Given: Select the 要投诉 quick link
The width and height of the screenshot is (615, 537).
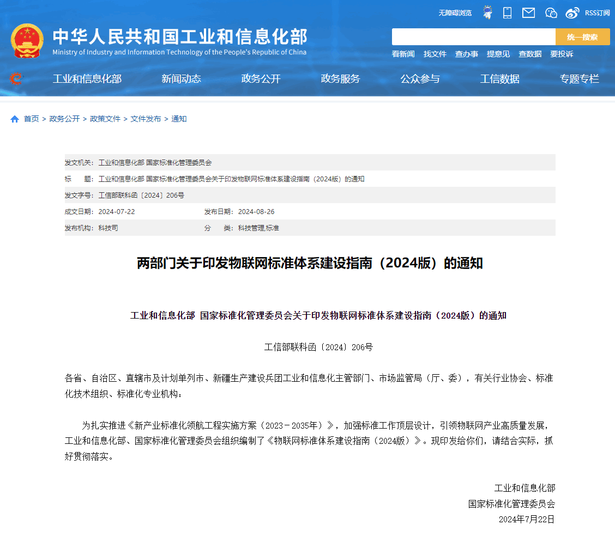Looking at the screenshot, I should (562, 54).
